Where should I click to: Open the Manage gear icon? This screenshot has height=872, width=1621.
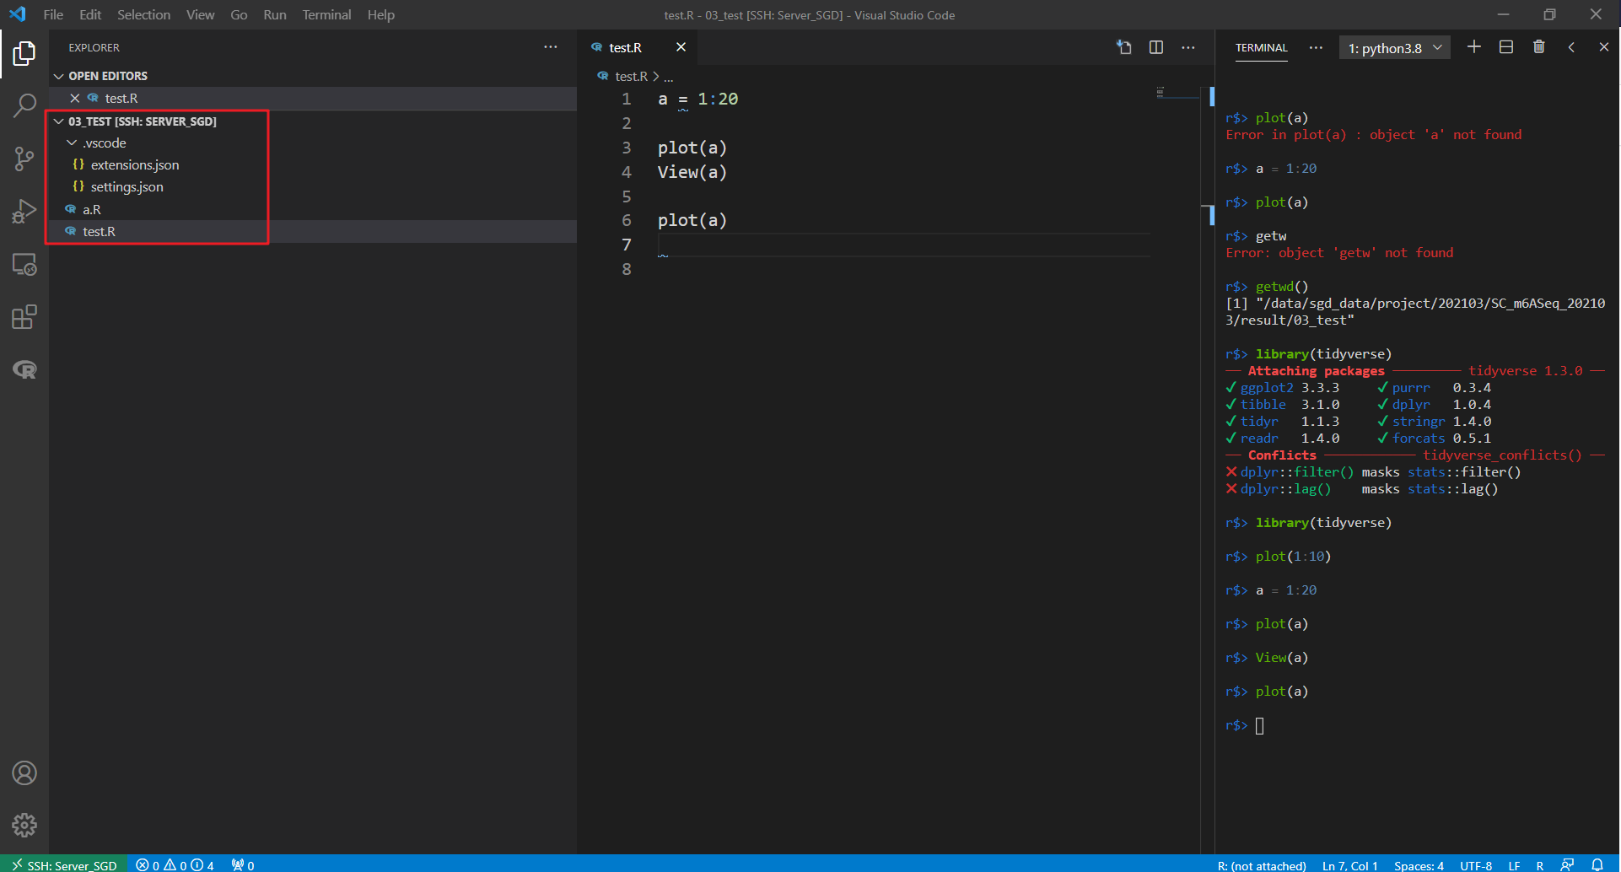[x=24, y=826]
